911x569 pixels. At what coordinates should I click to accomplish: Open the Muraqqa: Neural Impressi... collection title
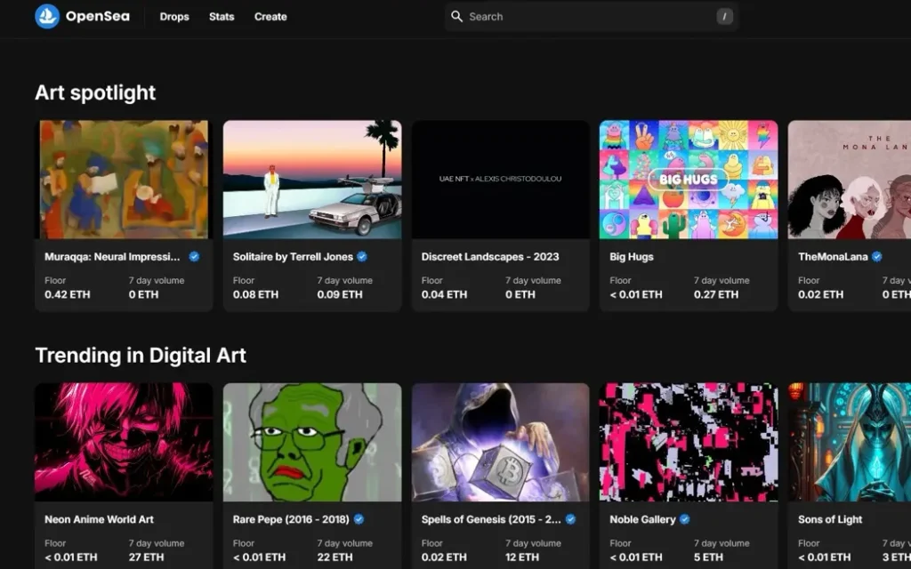pyautogui.click(x=112, y=257)
